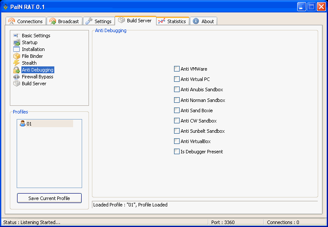Tick the Anti VirtualBox checkbox
The width and height of the screenshot is (328, 227).
point(177,141)
